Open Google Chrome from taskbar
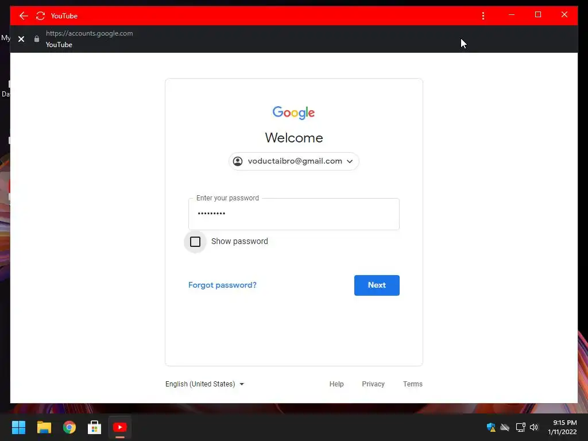The width and height of the screenshot is (588, 441). point(69,427)
